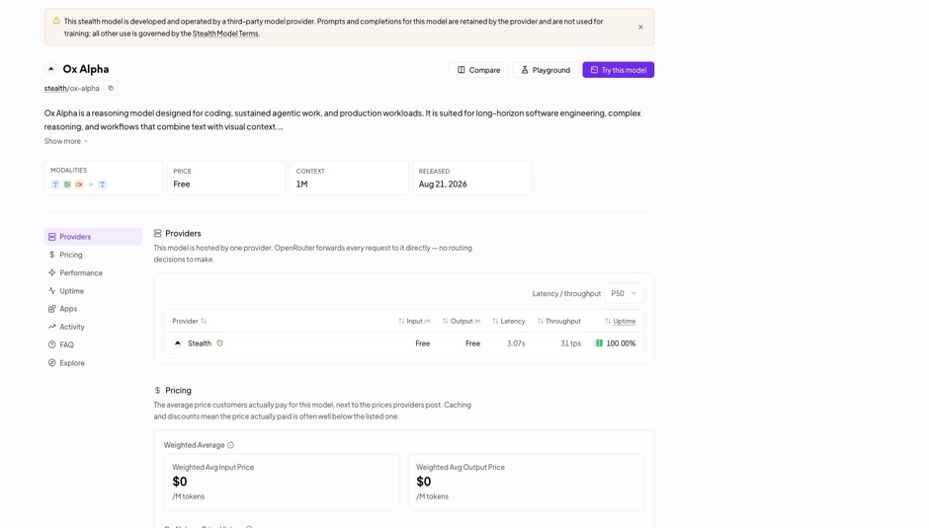Sort table by Provider column
Screen dimensions: 929x528
(189, 321)
